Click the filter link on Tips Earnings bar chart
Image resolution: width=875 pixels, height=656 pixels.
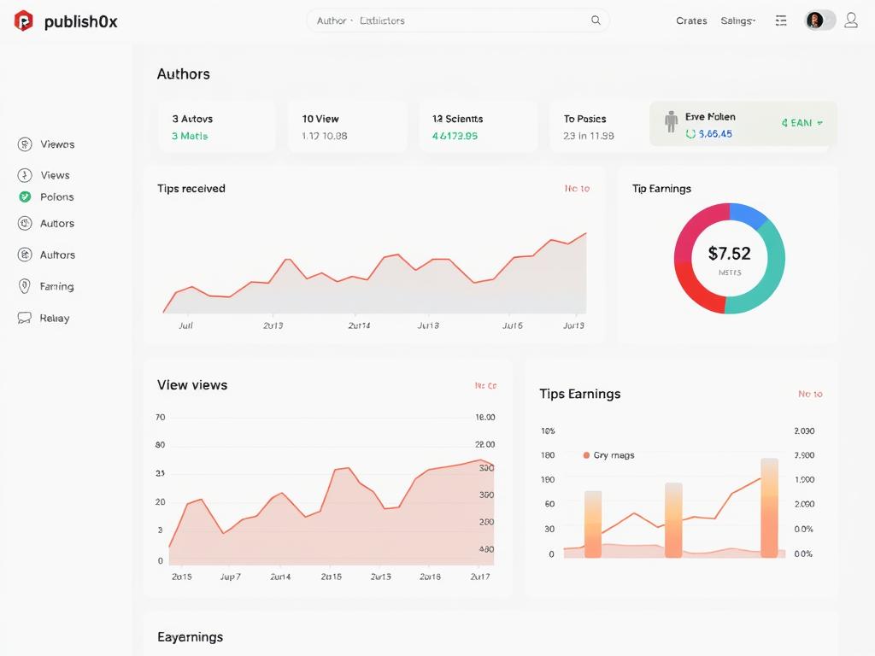click(810, 394)
